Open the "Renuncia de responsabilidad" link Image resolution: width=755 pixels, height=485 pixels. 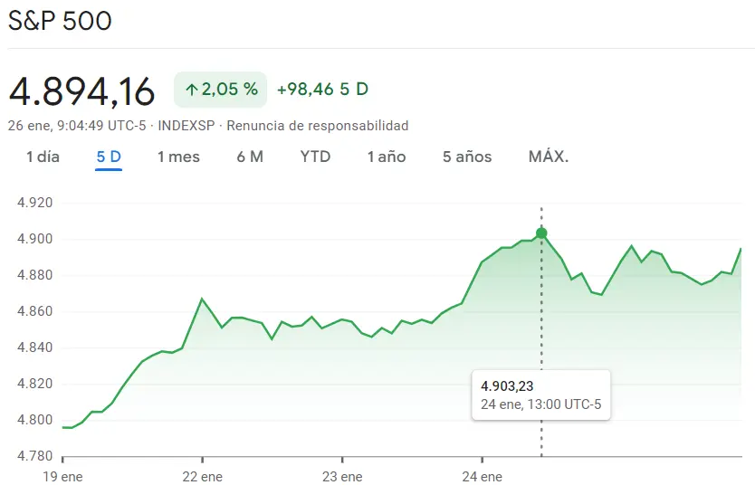[317, 126]
